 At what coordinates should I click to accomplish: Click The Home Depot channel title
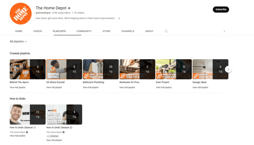pos(51,8)
